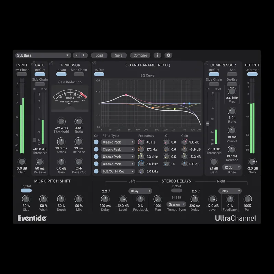
Task: Click the Load button
Action: pos(99,55)
